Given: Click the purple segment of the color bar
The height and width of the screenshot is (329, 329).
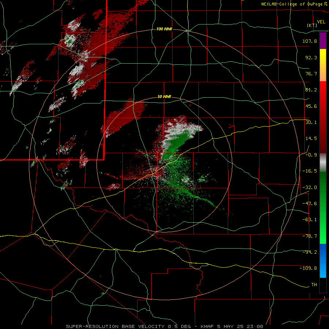Looking at the screenshot, I should pos(323,41).
